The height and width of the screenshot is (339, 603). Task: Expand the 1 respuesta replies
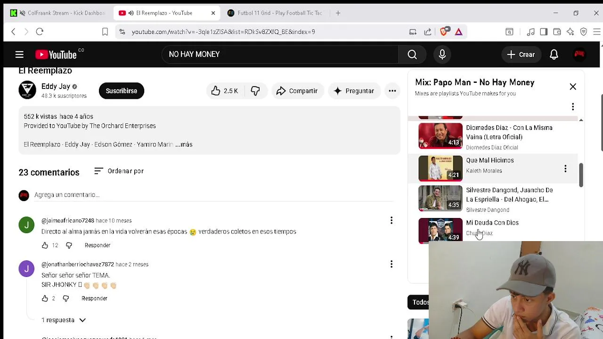[x=64, y=320]
